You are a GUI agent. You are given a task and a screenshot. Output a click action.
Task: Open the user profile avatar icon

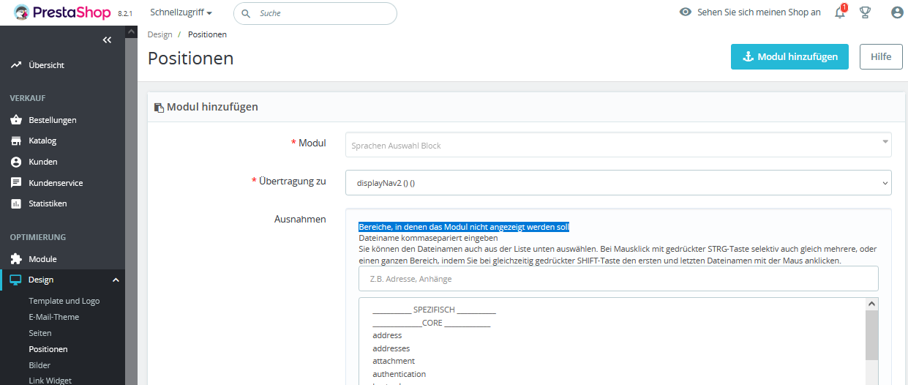tap(897, 12)
